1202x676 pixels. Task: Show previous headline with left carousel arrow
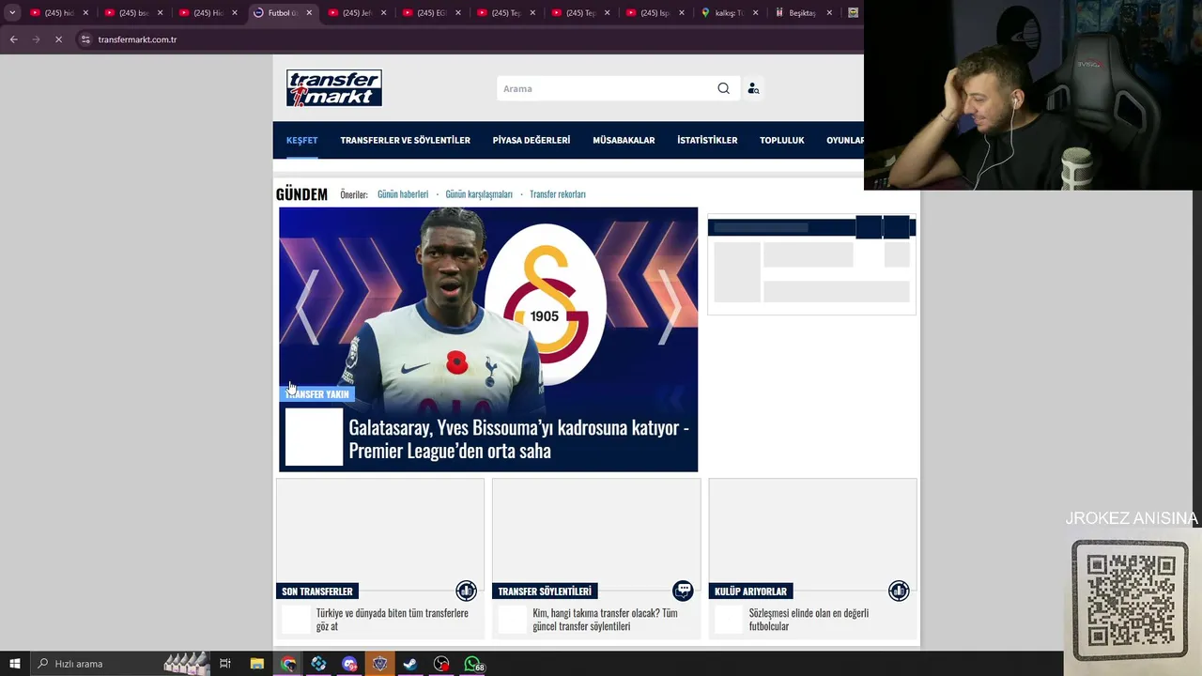tap(307, 307)
